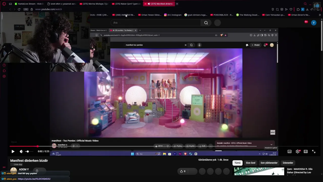Open the player settings gear
Viewport: 323px width, 182px height.
298,151
